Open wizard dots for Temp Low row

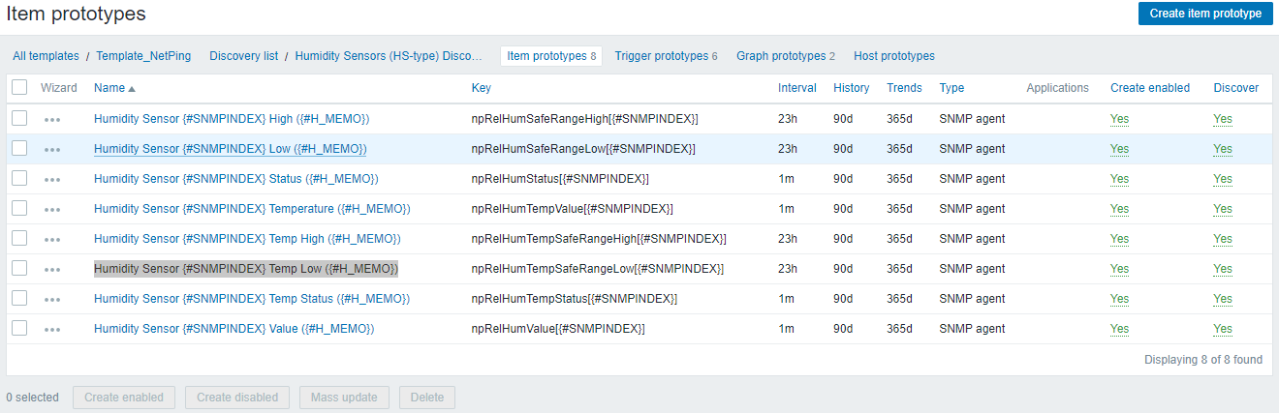52,270
